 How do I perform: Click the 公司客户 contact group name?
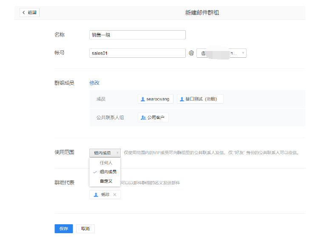tap(156, 118)
